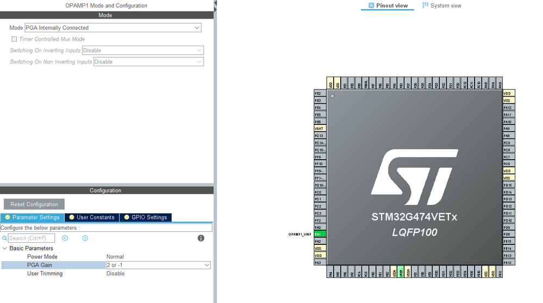Click the PE4 pin on left edge
Screen dimensions: 543x303
[320, 108]
